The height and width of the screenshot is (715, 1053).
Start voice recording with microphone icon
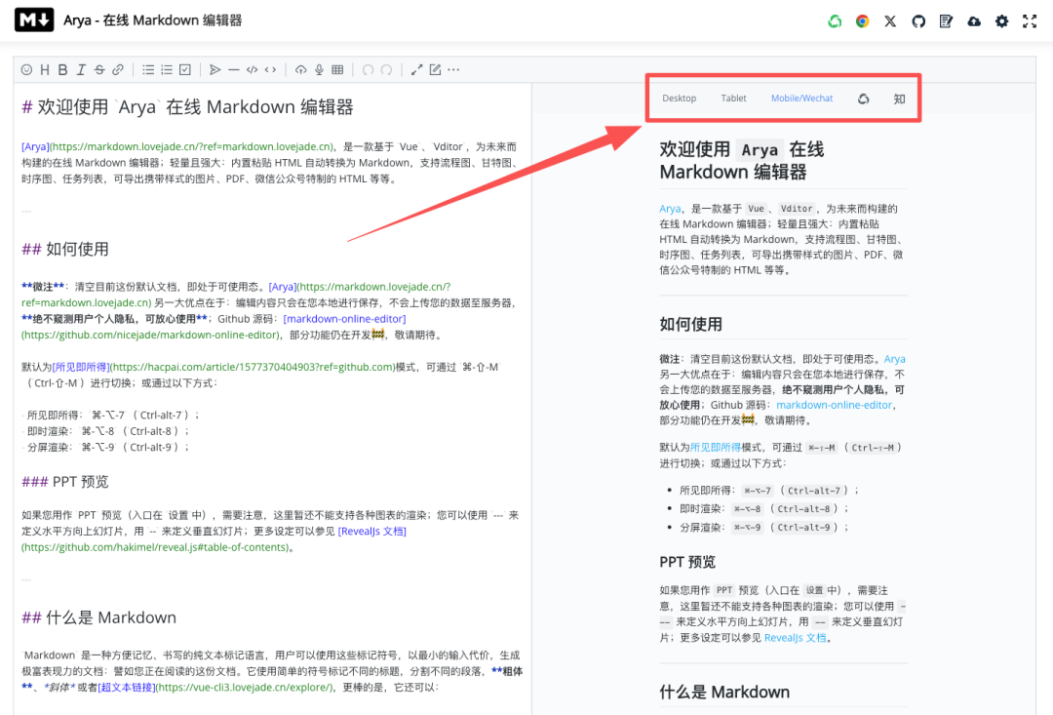coord(319,70)
